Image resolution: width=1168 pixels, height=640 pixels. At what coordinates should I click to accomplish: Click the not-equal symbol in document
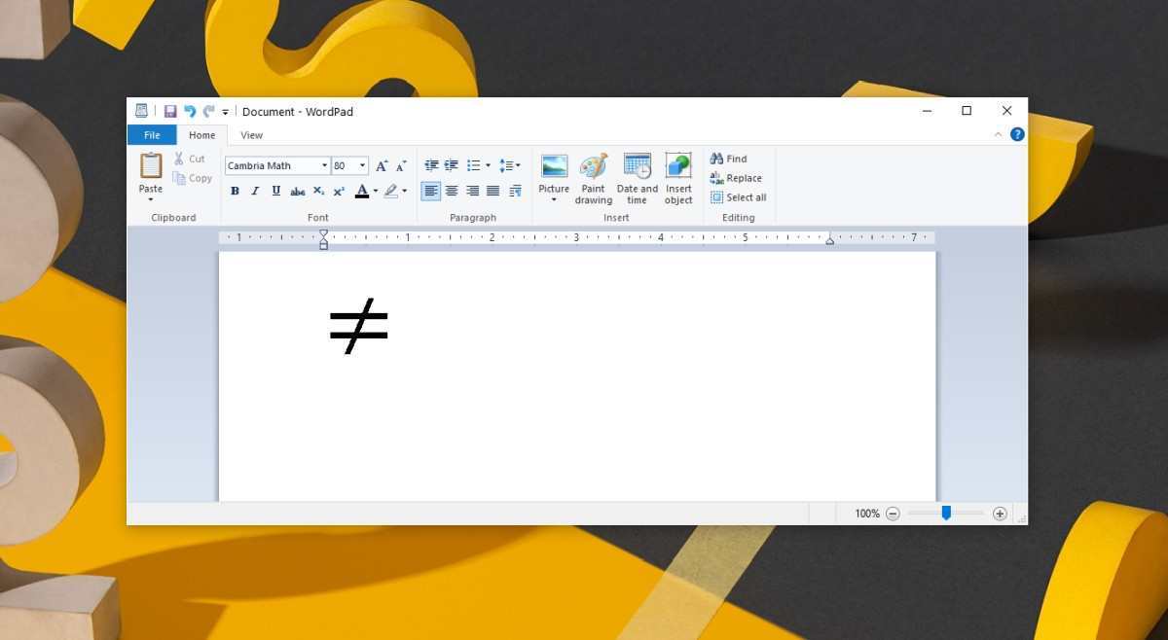coord(358,325)
